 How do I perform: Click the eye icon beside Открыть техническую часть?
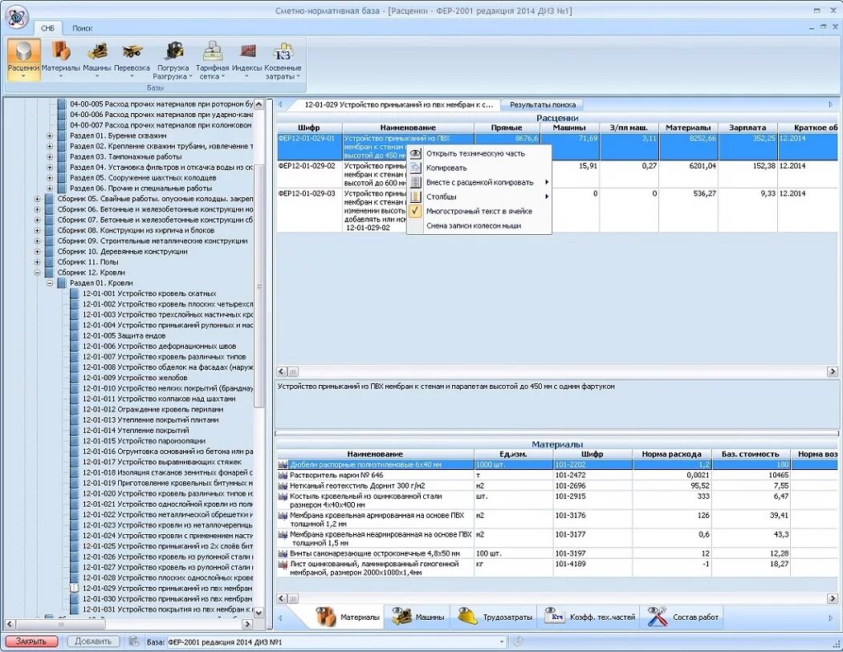click(415, 154)
